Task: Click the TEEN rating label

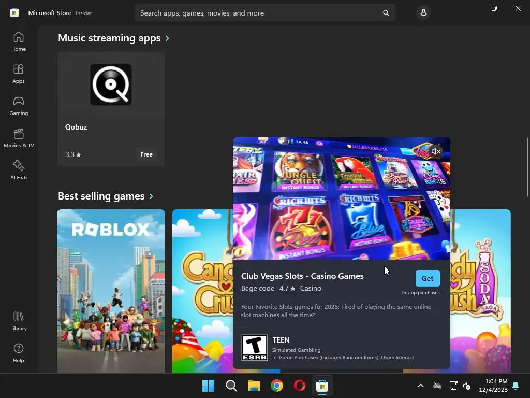Action: point(281,340)
